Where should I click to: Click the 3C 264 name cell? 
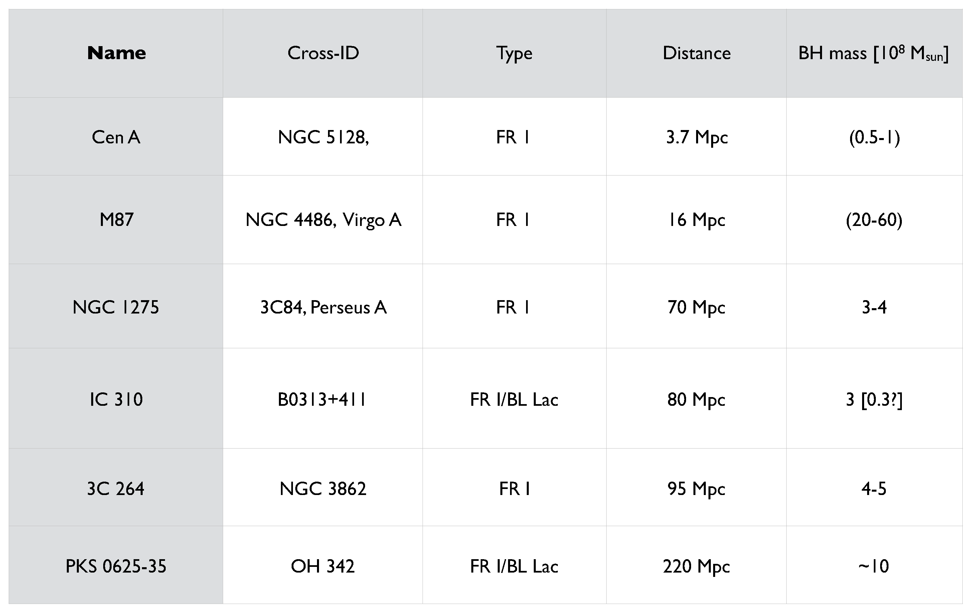coord(116,489)
